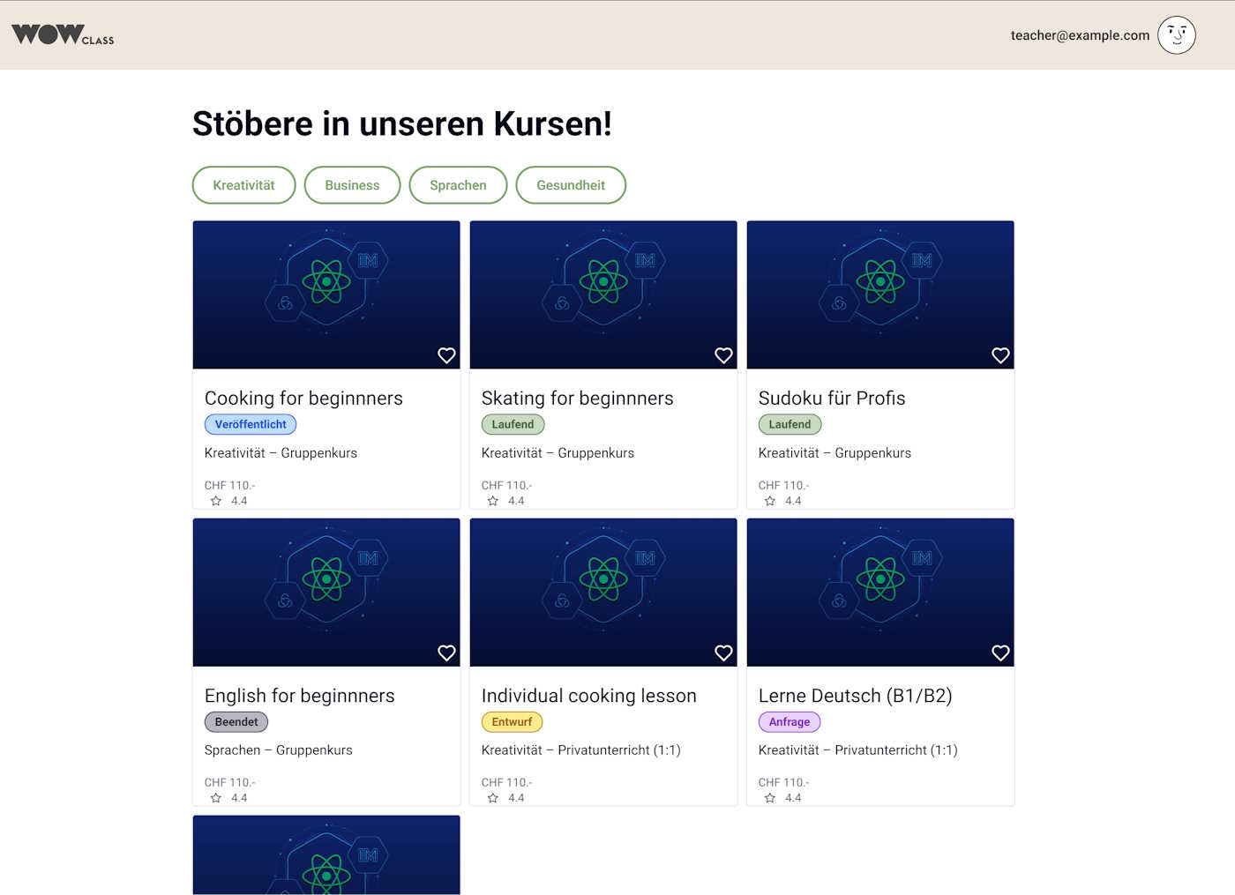Open the Skating for beginners course title

pos(577,399)
